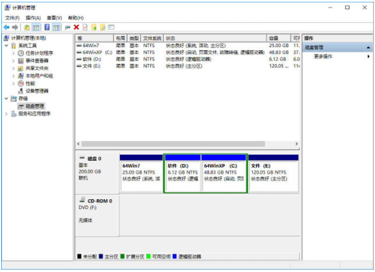Open 设备管理器 in the tree

pyautogui.click(x=36, y=91)
